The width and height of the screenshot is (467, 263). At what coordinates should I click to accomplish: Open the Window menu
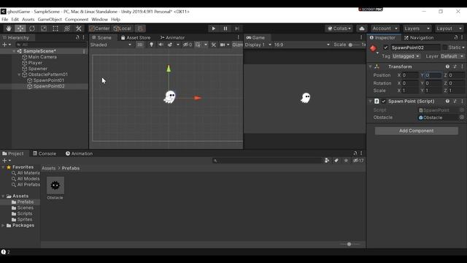99,20
